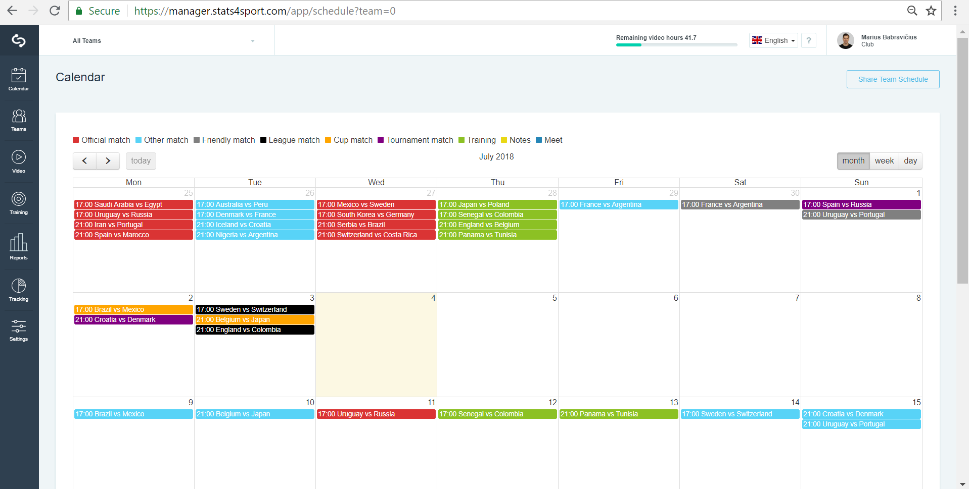Click the today button
Image resolution: width=969 pixels, height=489 pixels.
141,161
